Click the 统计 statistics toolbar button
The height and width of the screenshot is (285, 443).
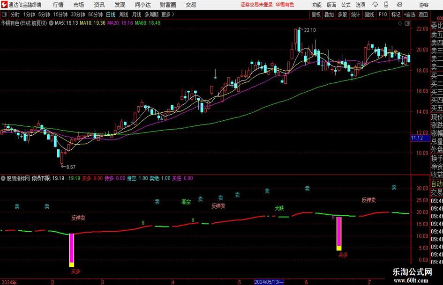(355, 15)
